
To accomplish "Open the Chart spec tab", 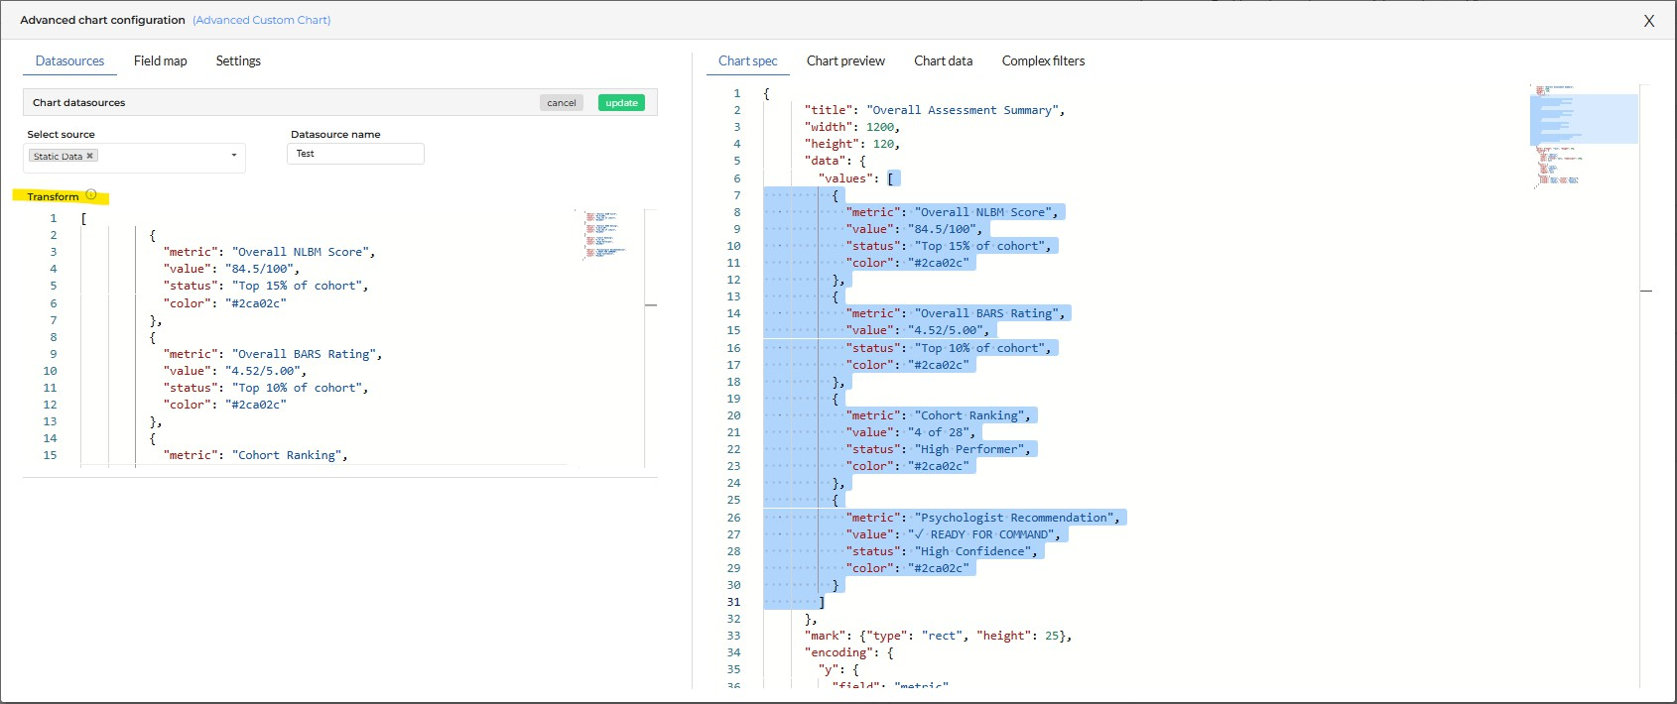I will point(748,61).
